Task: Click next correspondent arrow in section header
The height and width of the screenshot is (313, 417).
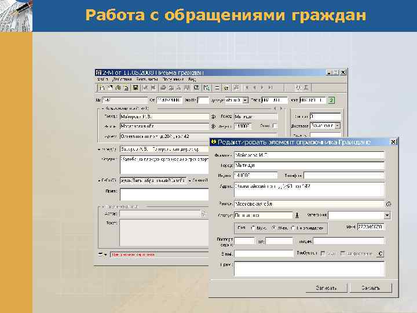Action: [x=281, y=108]
